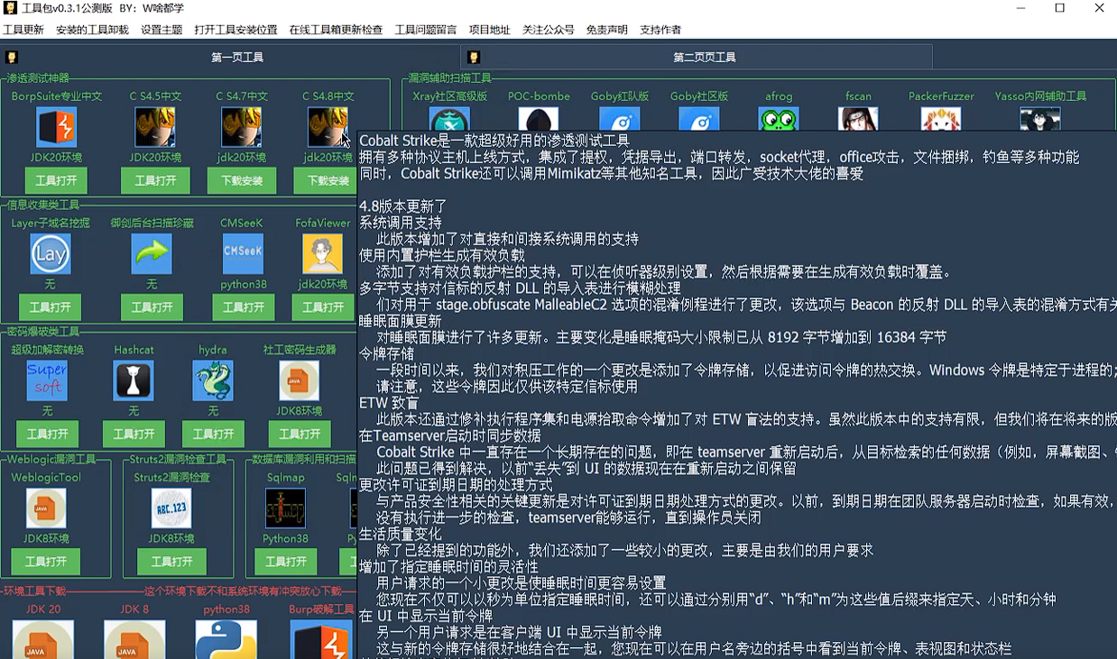1117x659 pixels.
Task: Click the Xray社区高级版 label
Action: (x=450, y=96)
